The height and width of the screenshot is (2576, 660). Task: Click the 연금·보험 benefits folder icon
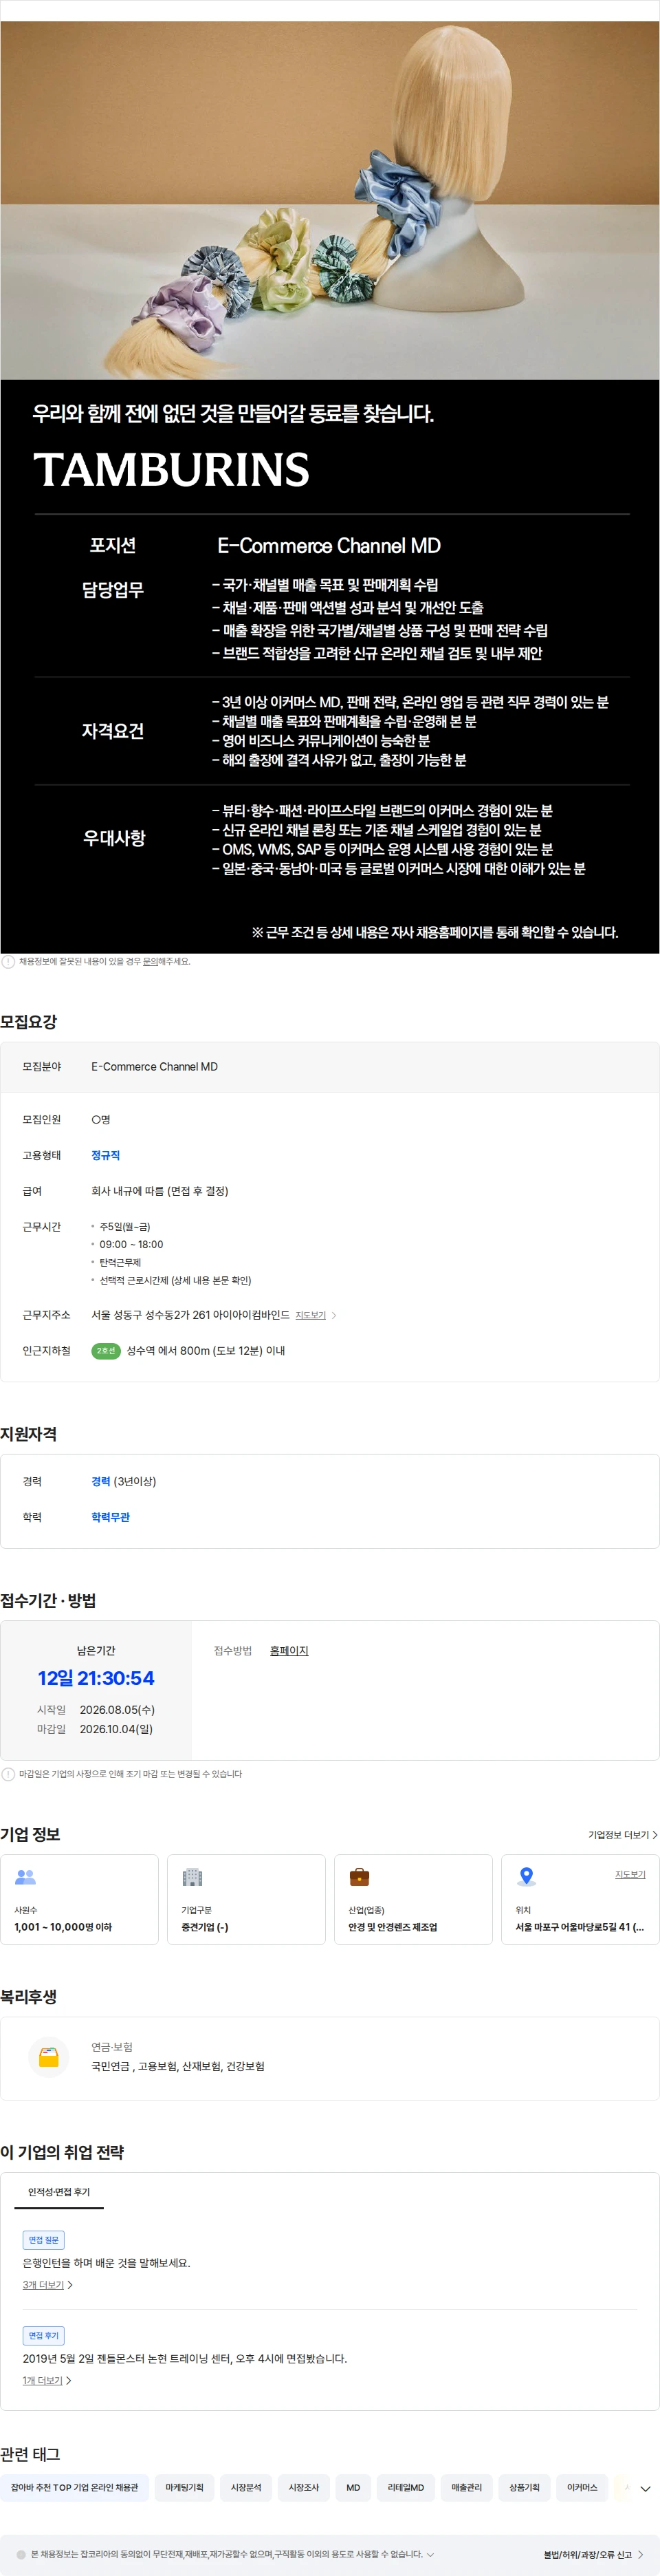pos(49,2057)
